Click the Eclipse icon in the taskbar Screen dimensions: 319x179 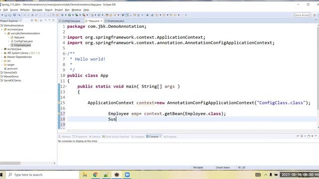pos(117,175)
